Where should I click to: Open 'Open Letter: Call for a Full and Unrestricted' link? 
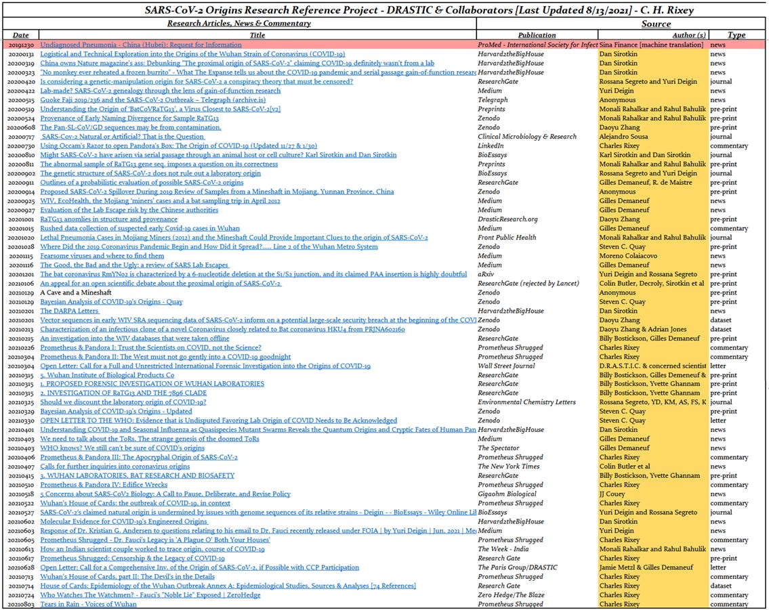tap(205, 366)
